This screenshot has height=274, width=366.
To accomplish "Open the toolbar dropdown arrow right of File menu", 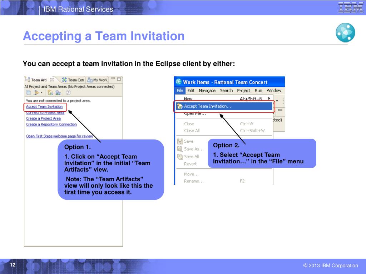I will (x=277, y=101).
